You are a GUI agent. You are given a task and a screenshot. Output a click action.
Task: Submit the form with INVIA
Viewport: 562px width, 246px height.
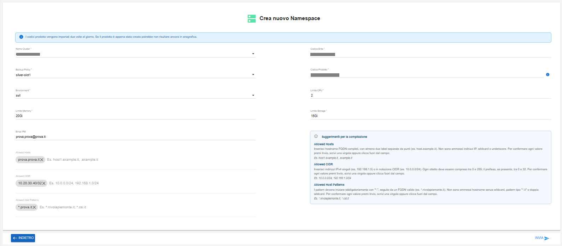(x=542, y=238)
